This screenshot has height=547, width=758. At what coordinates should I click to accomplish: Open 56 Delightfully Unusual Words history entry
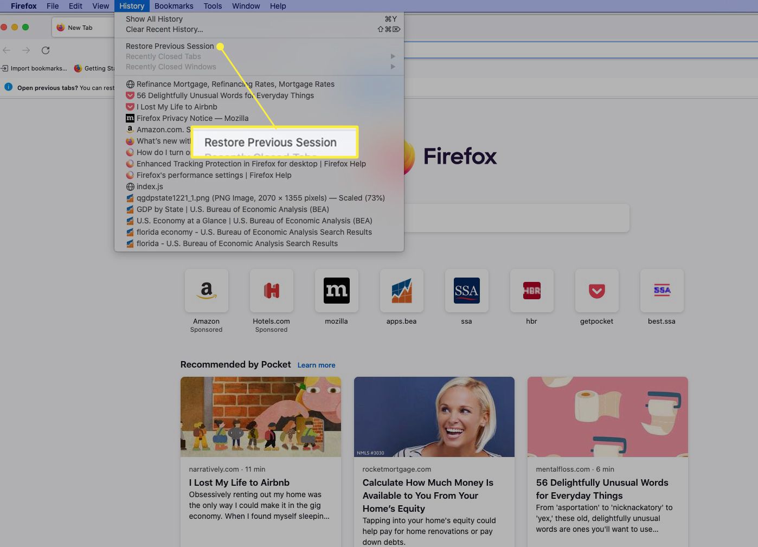259,95
